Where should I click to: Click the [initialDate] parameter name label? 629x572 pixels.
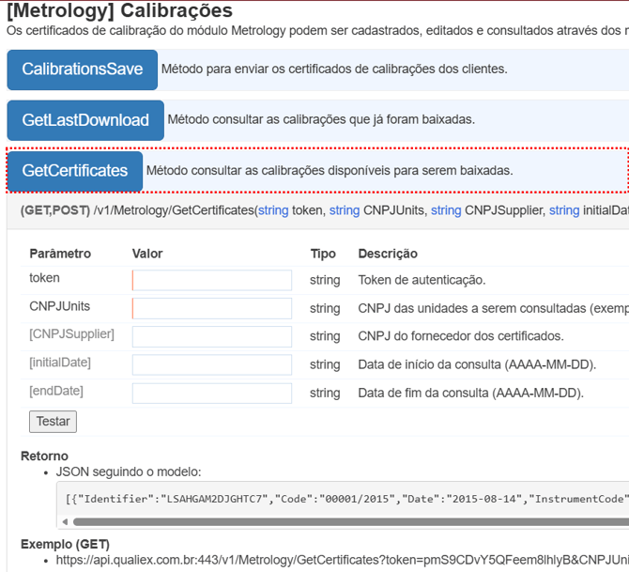60,363
